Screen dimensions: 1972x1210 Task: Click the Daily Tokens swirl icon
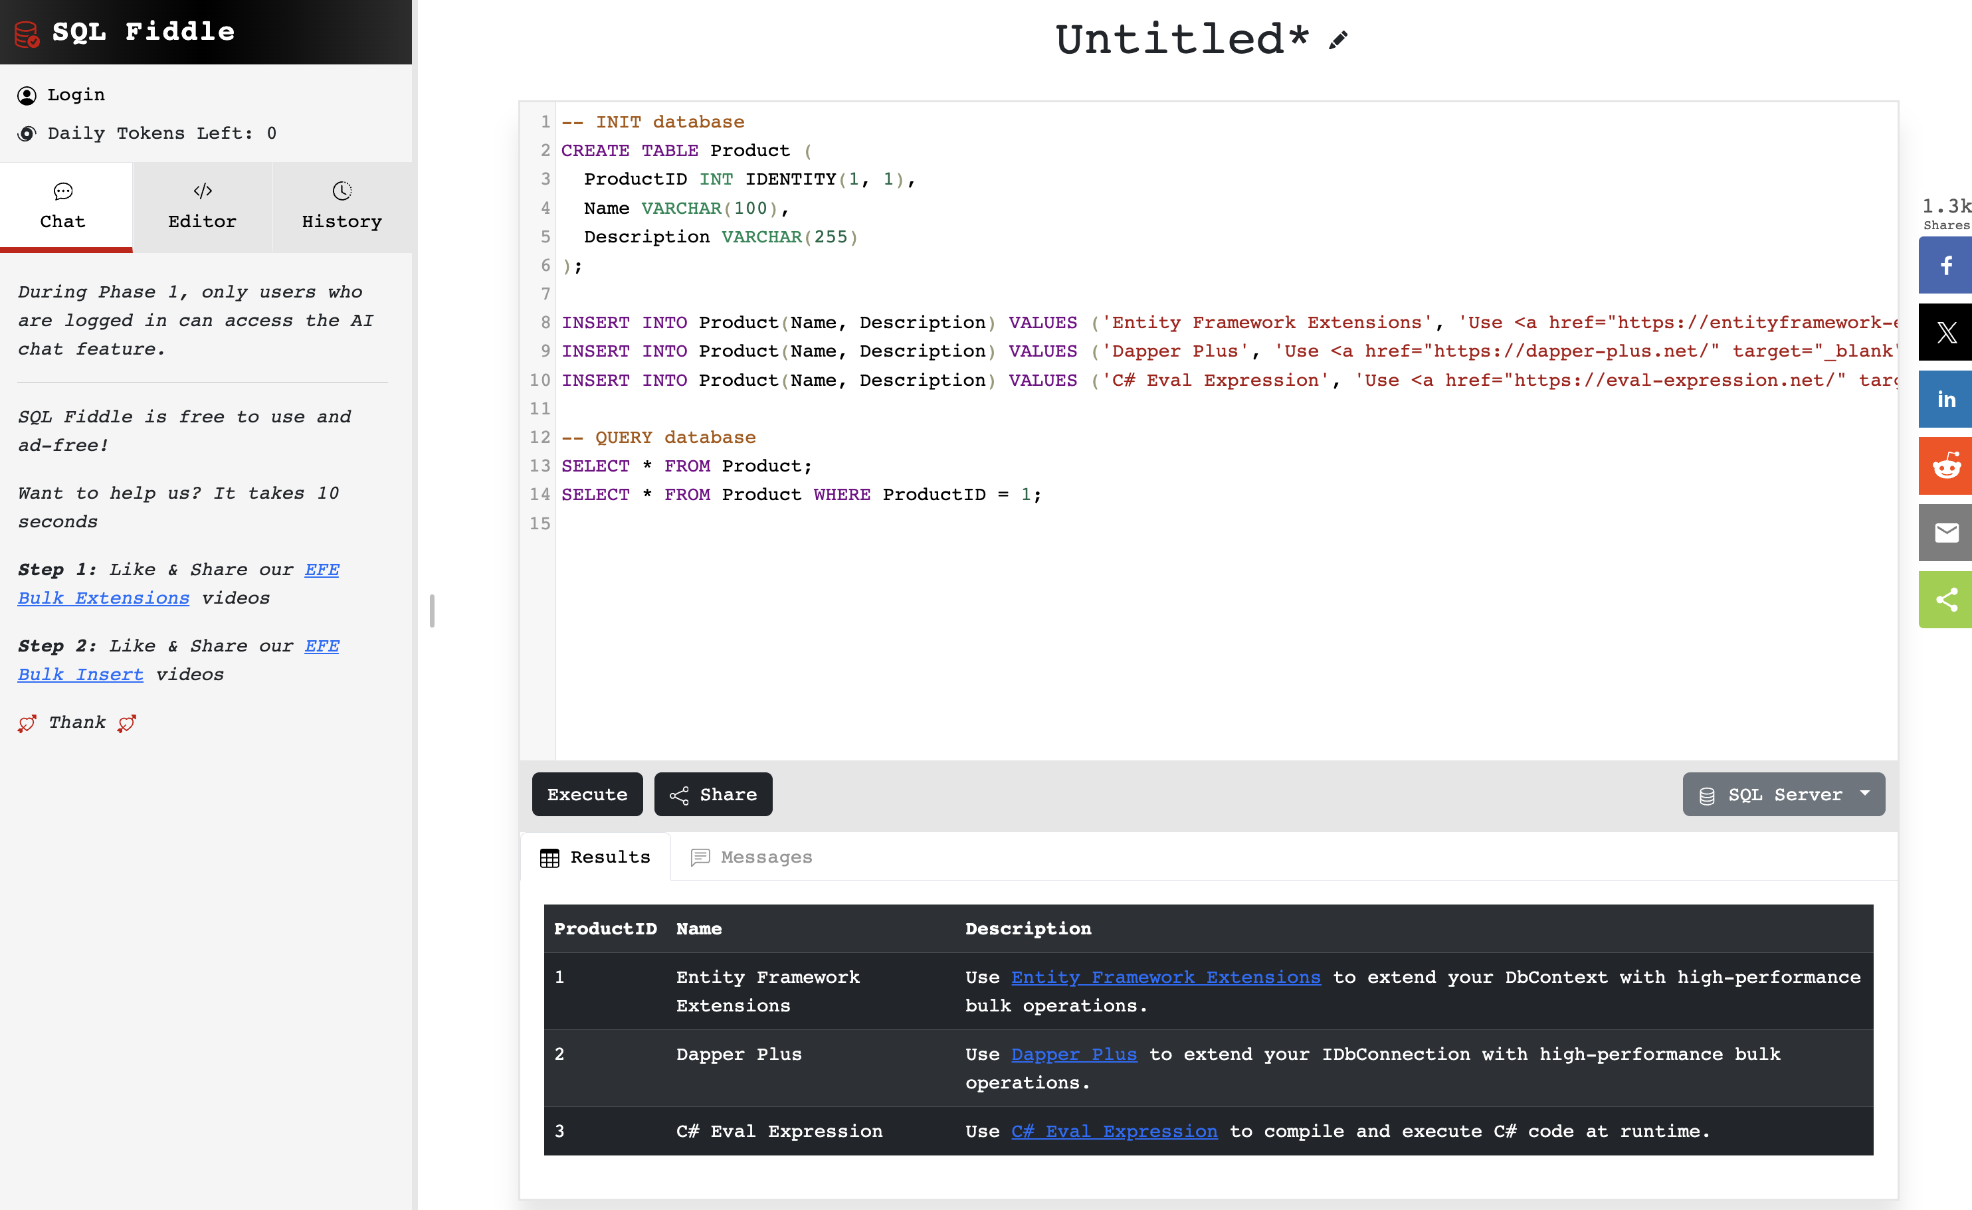pyautogui.click(x=27, y=133)
